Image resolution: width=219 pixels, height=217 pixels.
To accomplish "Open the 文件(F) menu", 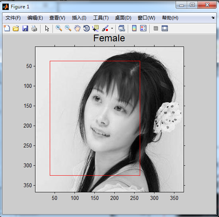I will point(13,18).
